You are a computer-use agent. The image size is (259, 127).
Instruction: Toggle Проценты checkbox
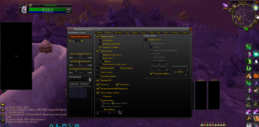point(118,84)
